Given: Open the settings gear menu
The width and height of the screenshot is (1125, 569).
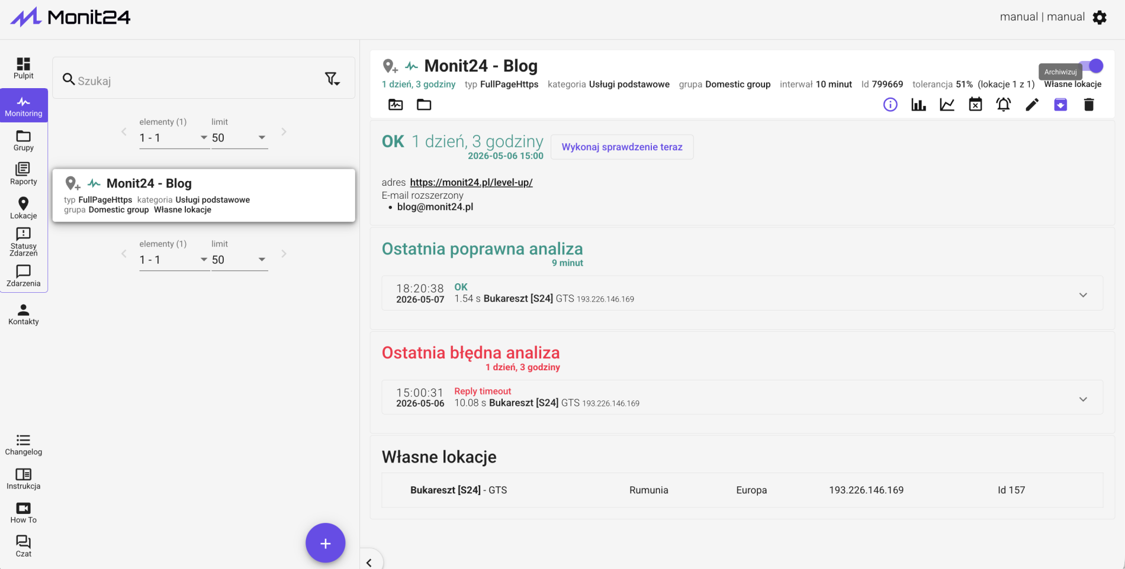Looking at the screenshot, I should (1100, 18).
